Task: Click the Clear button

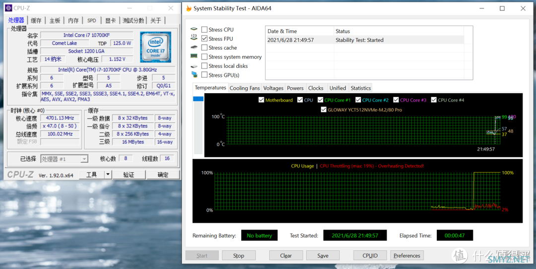Action: pos(286,255)
